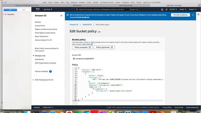201x113 pixels.
Task: Expand the Favorites bookmarks folder
Action: [3, 14]
